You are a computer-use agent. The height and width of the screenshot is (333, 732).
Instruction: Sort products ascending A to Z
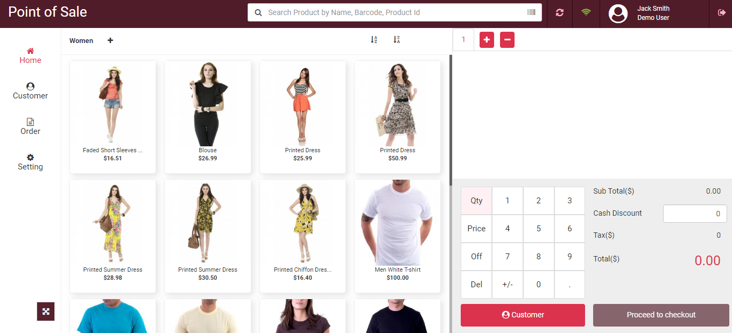(374, 40)
